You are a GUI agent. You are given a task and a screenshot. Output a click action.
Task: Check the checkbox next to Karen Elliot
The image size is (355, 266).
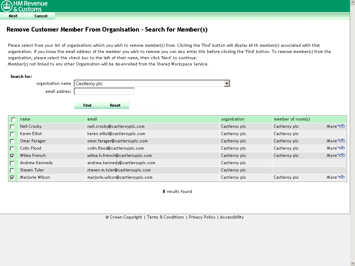[12, 133]
